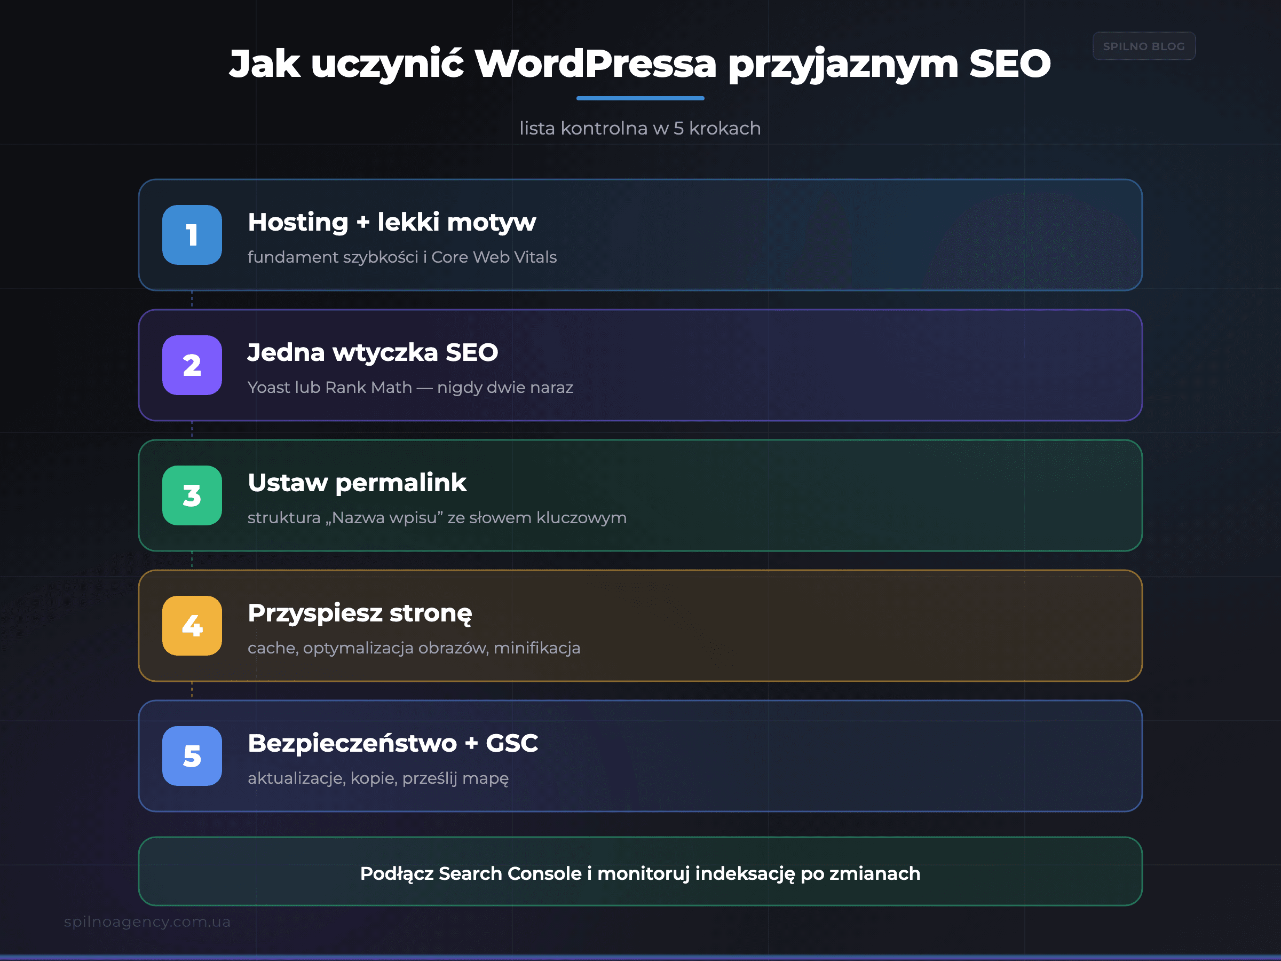
Task: Click the blue number 1 badge
Action: tap(192, 234)
